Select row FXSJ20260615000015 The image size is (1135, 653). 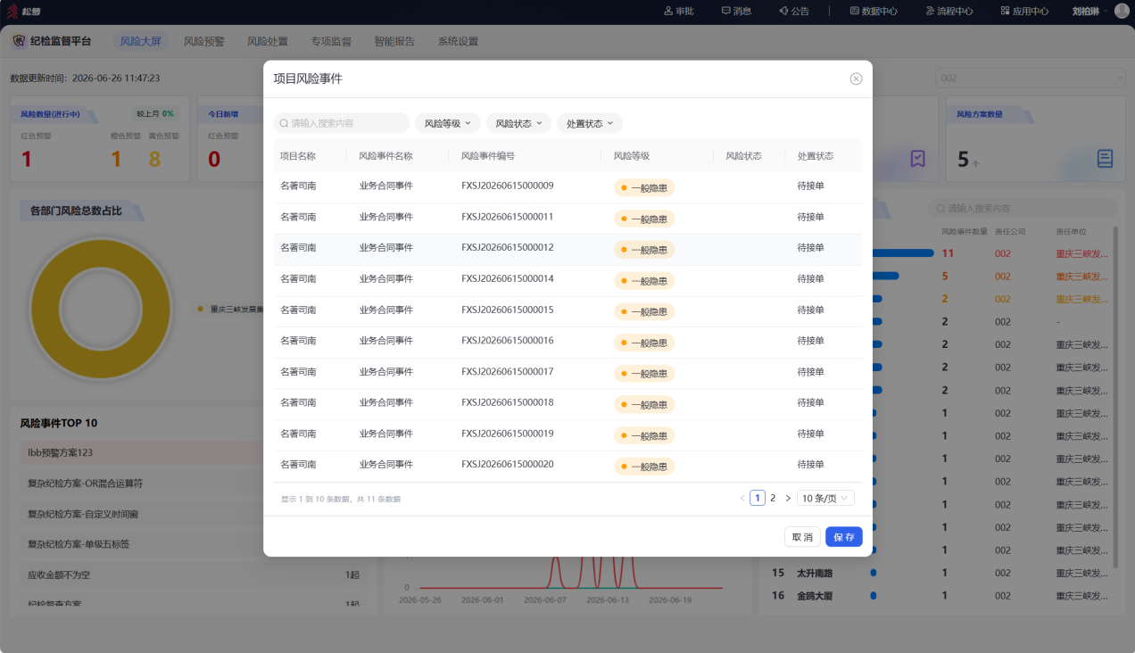tap(567, 310)
